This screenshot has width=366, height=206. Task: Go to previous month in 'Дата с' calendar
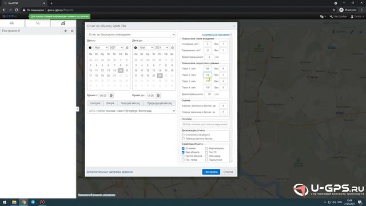(x=90, y=47)
